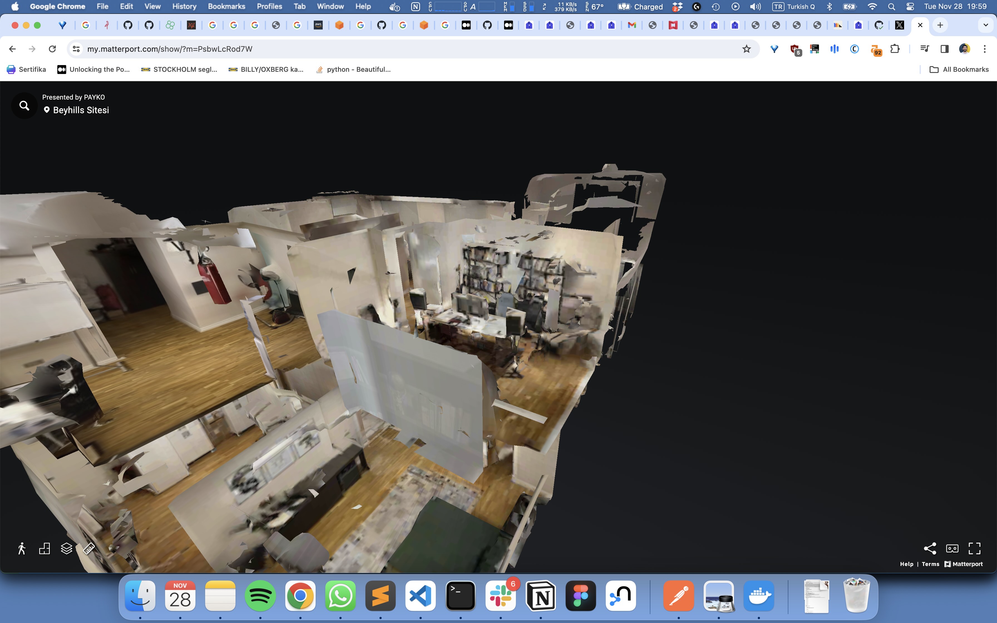This screenshot has height=623, width=997.
Task: Open the History menu
Action: pos(184,7)
